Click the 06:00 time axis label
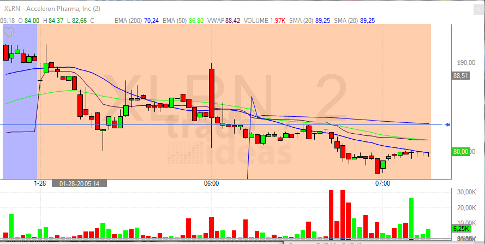The height and width of the screenshot is (244, 485). click(211, 183)
